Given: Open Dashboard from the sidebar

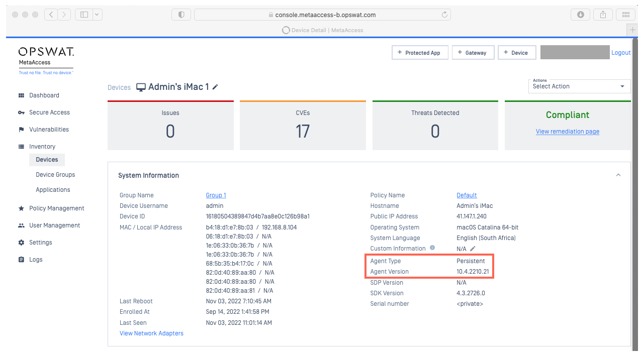Looking at the screenshot, I should [x=44, y=95].
